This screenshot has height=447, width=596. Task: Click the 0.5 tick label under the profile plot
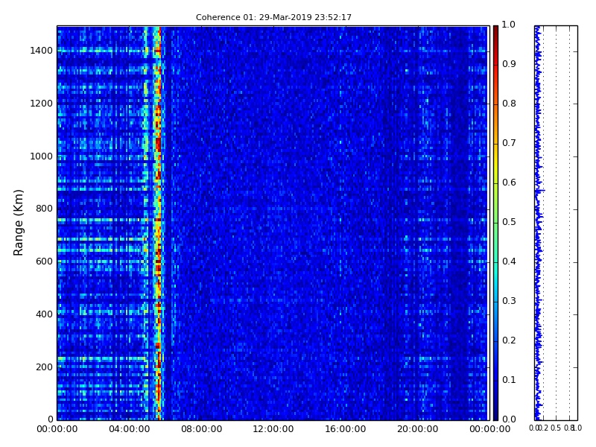(556, 428)
